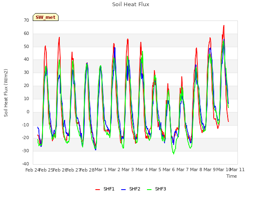Image resolution: width=262 pixels, height=197 pixels.
Task: Click the Soil Heat Flux chart title
Action: pyautogui.click(x=131, y=5)
